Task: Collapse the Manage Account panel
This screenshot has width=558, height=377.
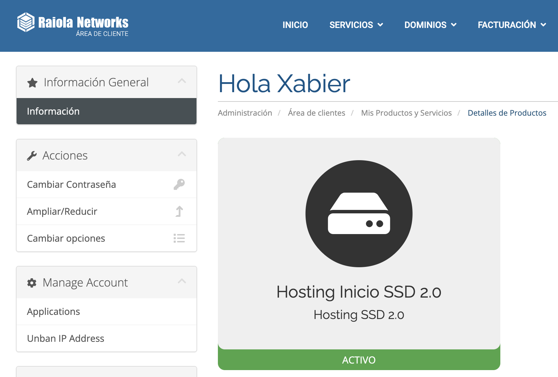Action: (182, 281)
